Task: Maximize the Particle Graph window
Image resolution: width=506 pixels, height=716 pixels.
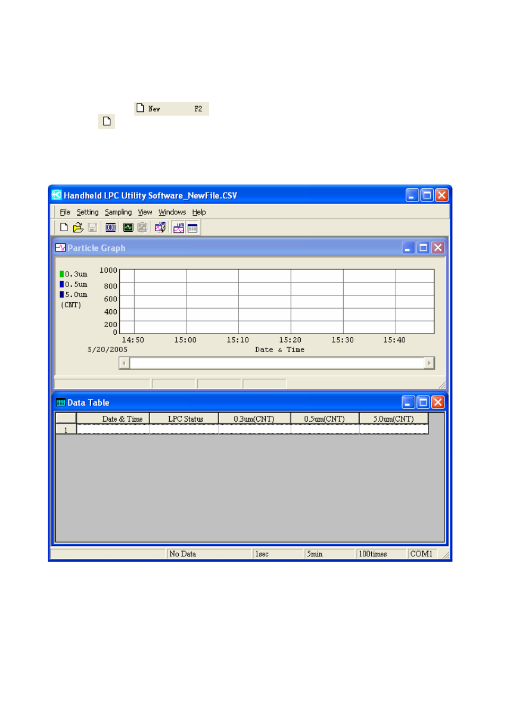Action: pos(423,248)
